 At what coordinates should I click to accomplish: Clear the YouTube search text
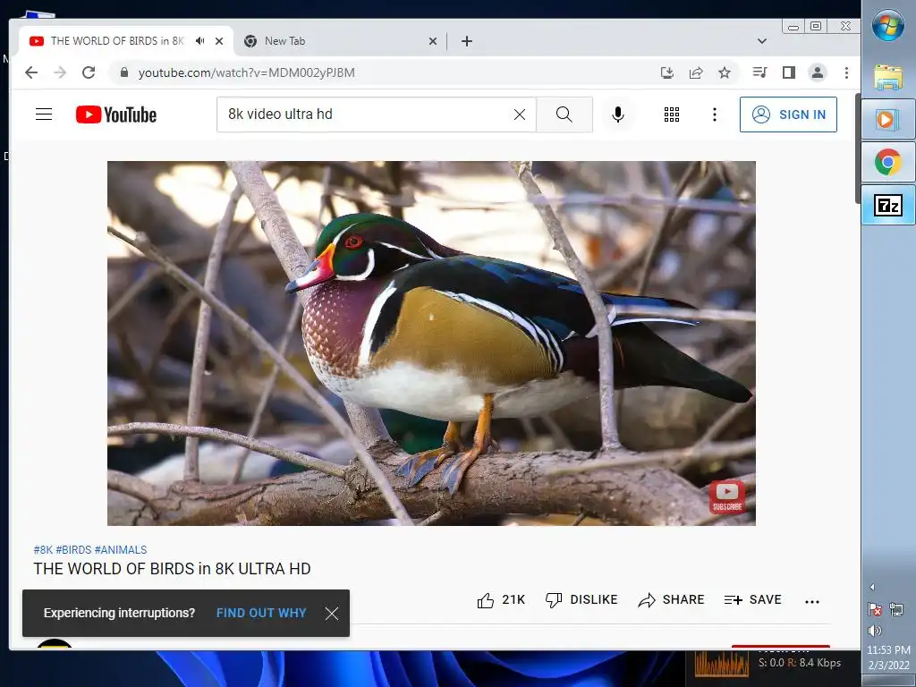[x=520, y=114]
